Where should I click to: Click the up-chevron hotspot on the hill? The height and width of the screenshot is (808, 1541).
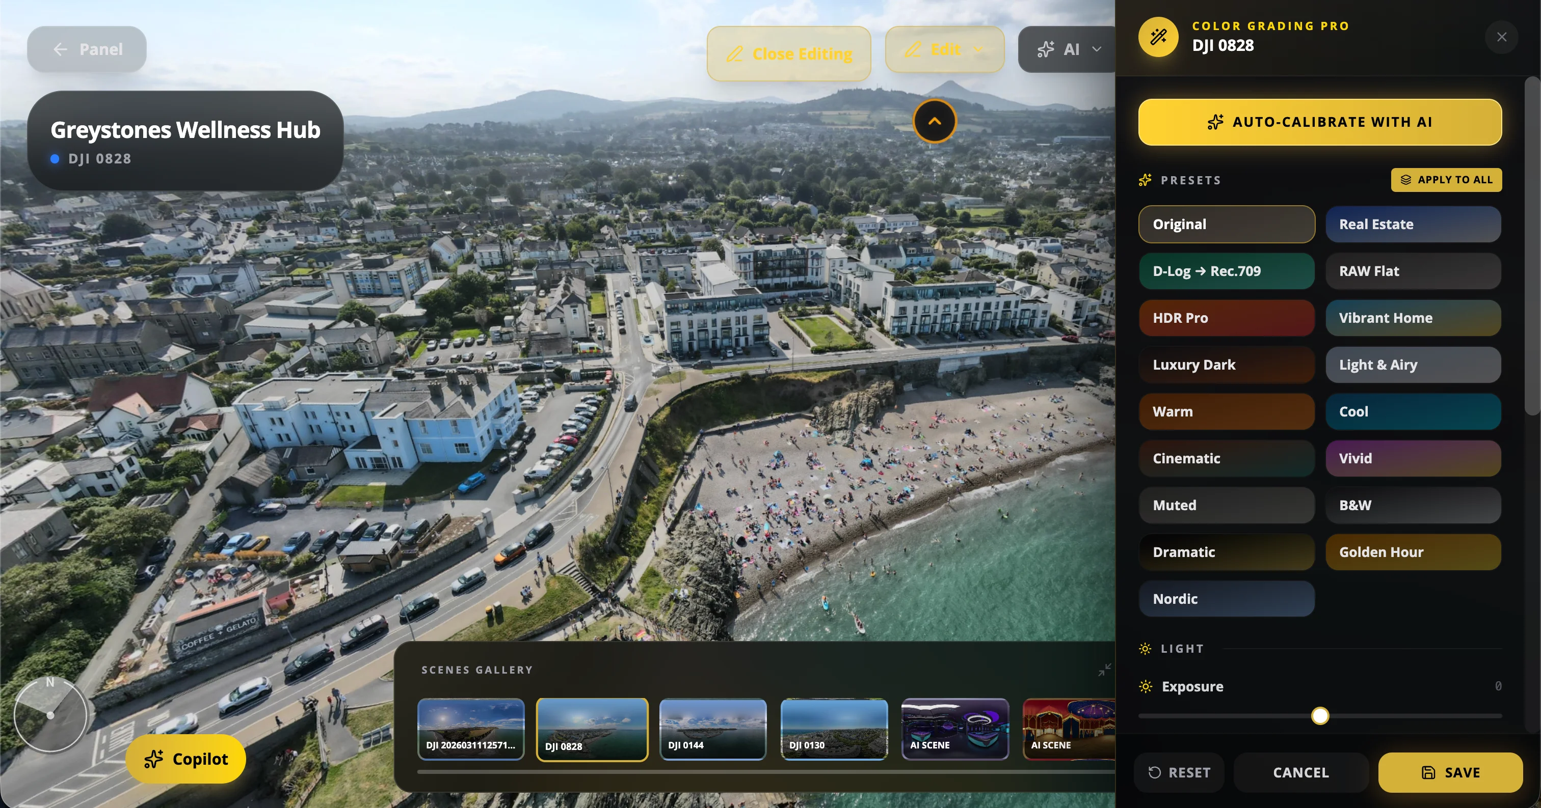point(935,121)
